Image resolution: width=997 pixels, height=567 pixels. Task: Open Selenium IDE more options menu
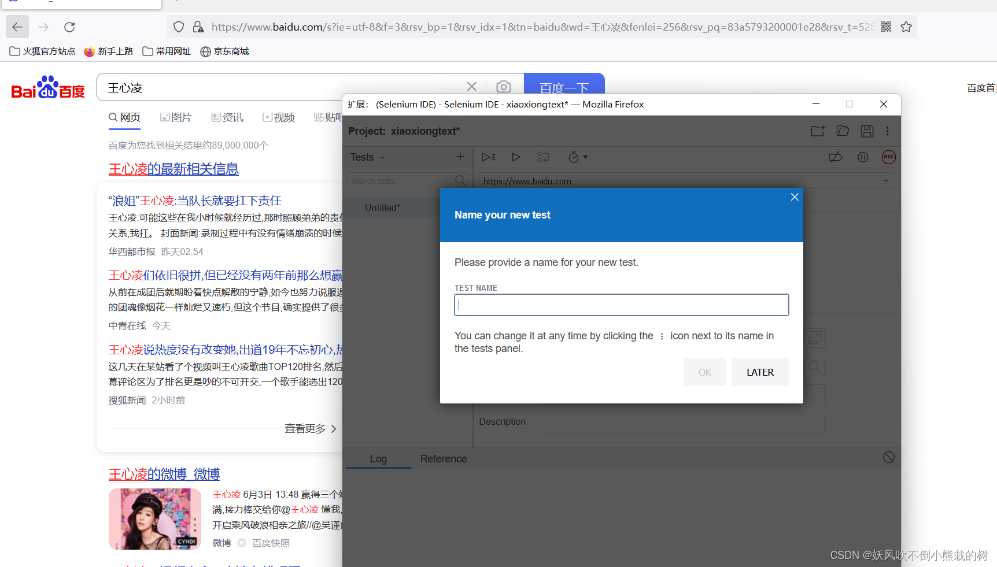coord(887,131)
